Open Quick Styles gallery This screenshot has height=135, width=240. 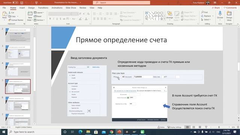pos(177,16)
